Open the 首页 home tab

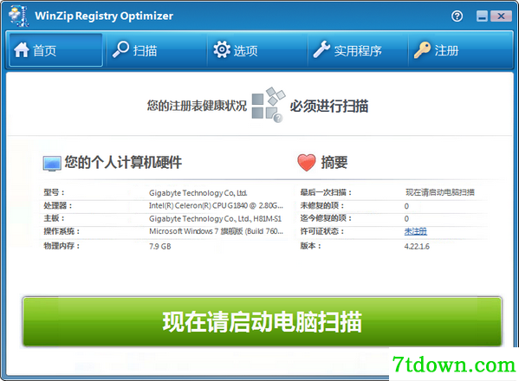(x=55, y=50)
